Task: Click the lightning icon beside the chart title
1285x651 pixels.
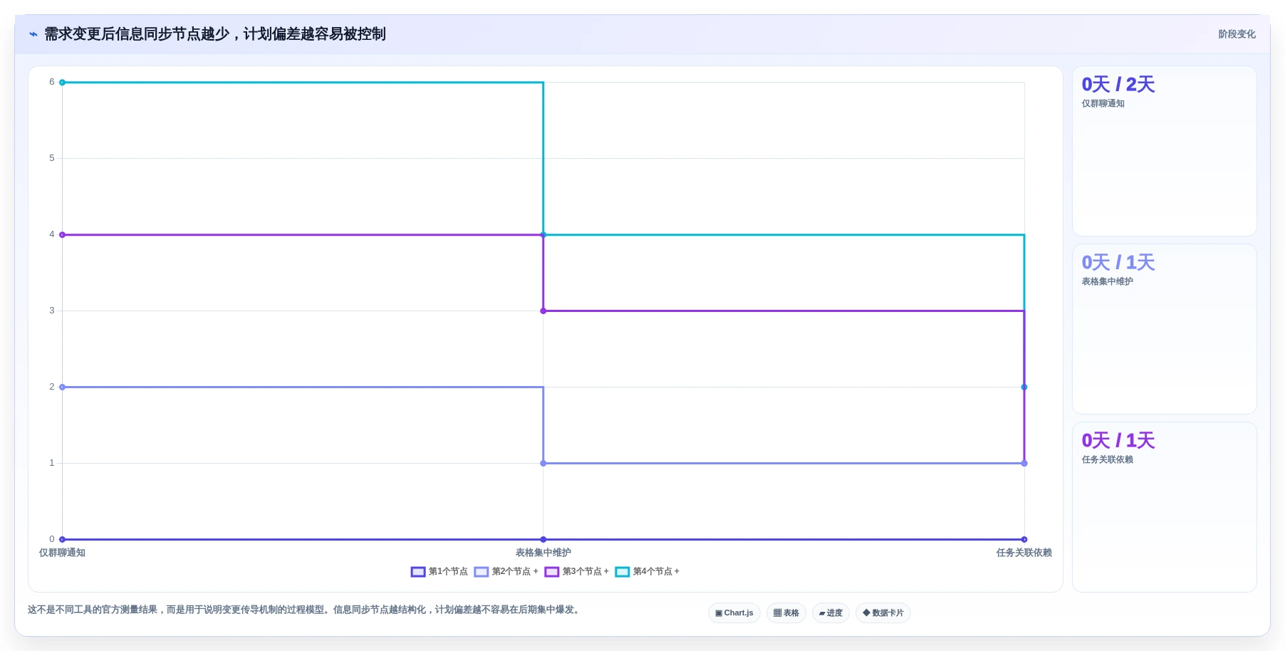Action: tap(33, 34)
